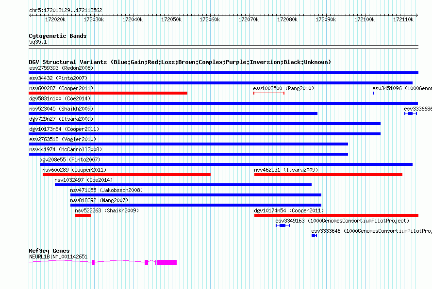Click the nsv523045 (Shaikh2009) blue bar
432x289 pixels.
(x=173, y=113)
